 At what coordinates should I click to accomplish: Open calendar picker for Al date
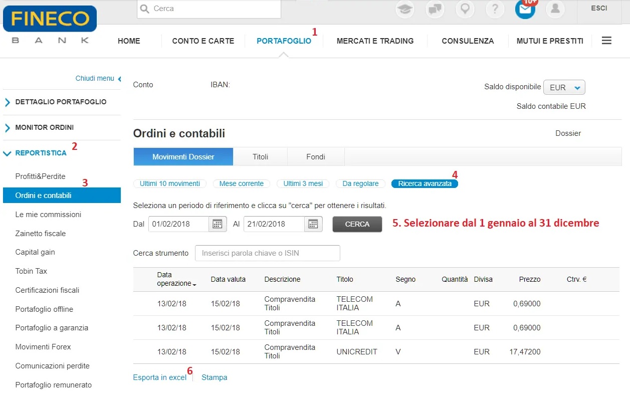313,224
